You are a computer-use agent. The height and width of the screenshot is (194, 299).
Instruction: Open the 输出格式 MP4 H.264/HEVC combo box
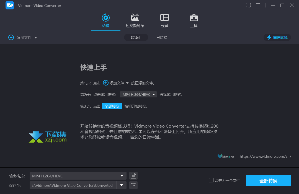click(x=78, y=176)
